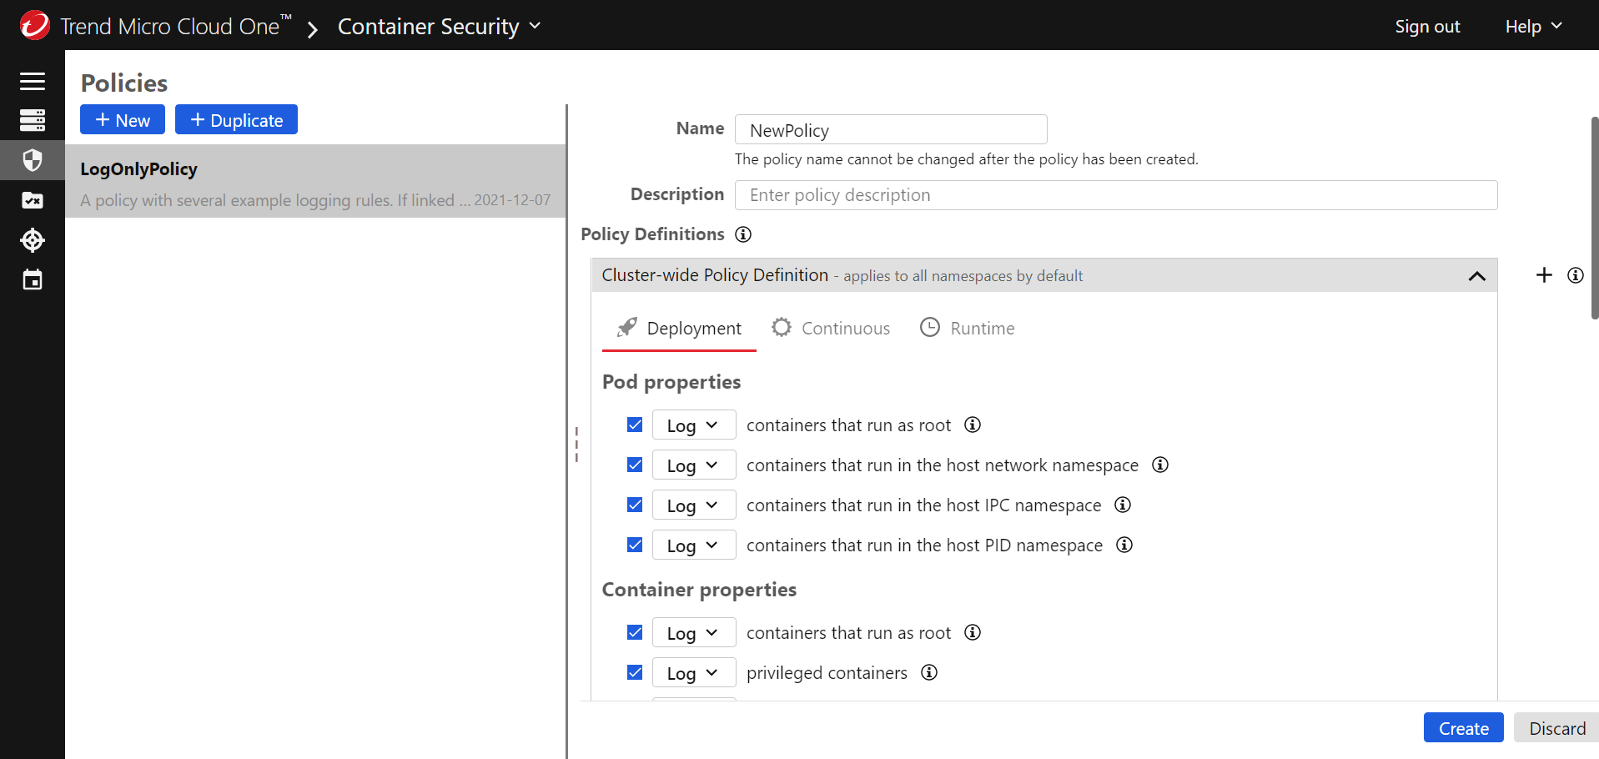
Task: Switch to the Continuous tab
Action: click(x=831, y=329)
